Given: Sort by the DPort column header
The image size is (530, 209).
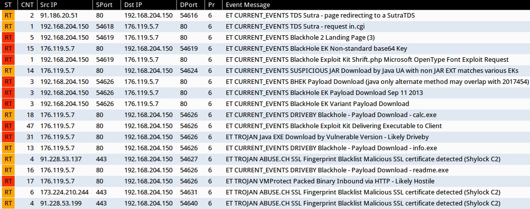Looking at the screenshot, I should [191, 5].
